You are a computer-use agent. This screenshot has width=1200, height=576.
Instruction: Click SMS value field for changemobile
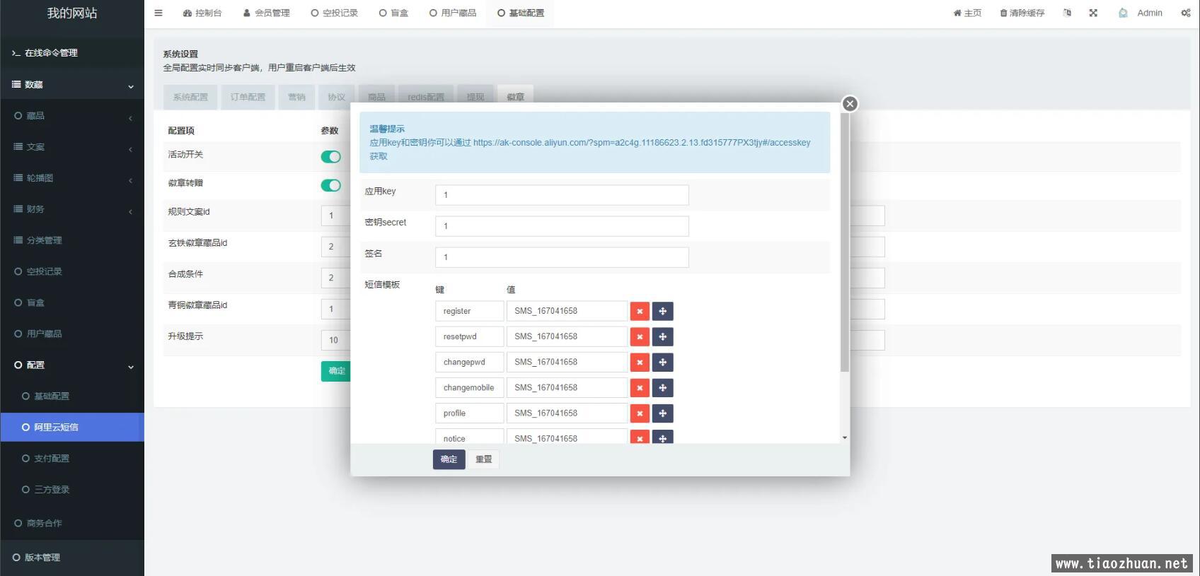click(x=567, y=387)
